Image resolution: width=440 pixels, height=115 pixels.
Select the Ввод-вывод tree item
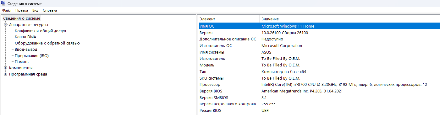pyautogui.click(x=26, y=49)
